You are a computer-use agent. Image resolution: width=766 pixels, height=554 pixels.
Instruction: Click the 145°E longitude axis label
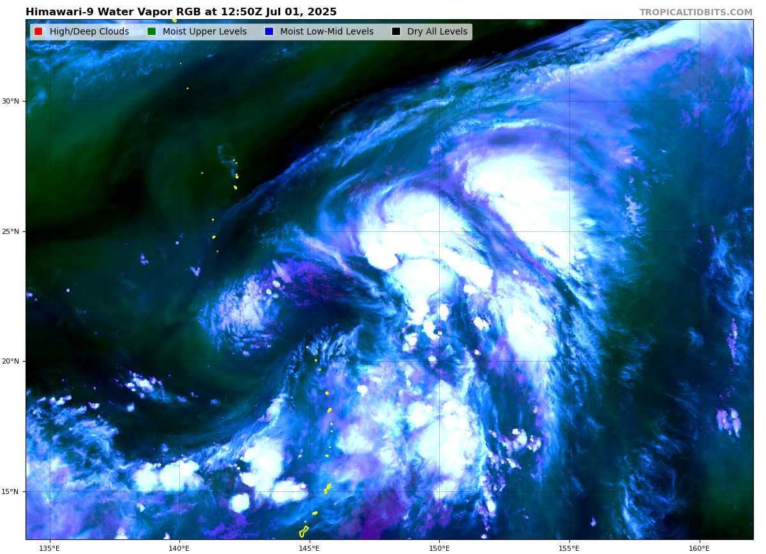(310, 548)
